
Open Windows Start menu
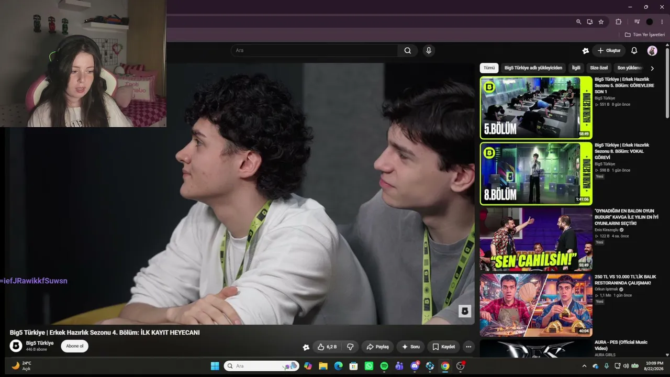click(215, 366)
